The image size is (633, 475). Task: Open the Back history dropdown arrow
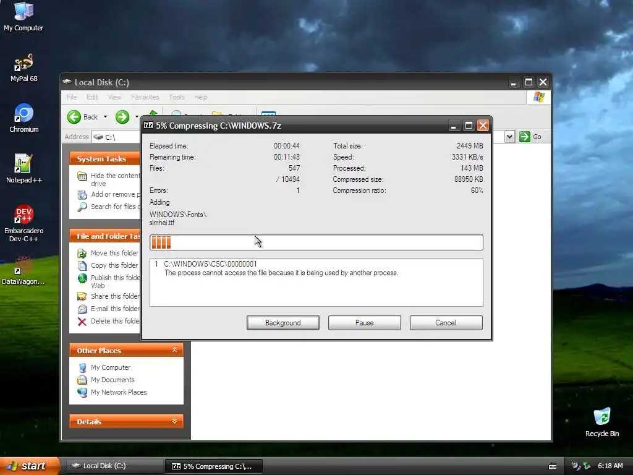pos(105,117)
